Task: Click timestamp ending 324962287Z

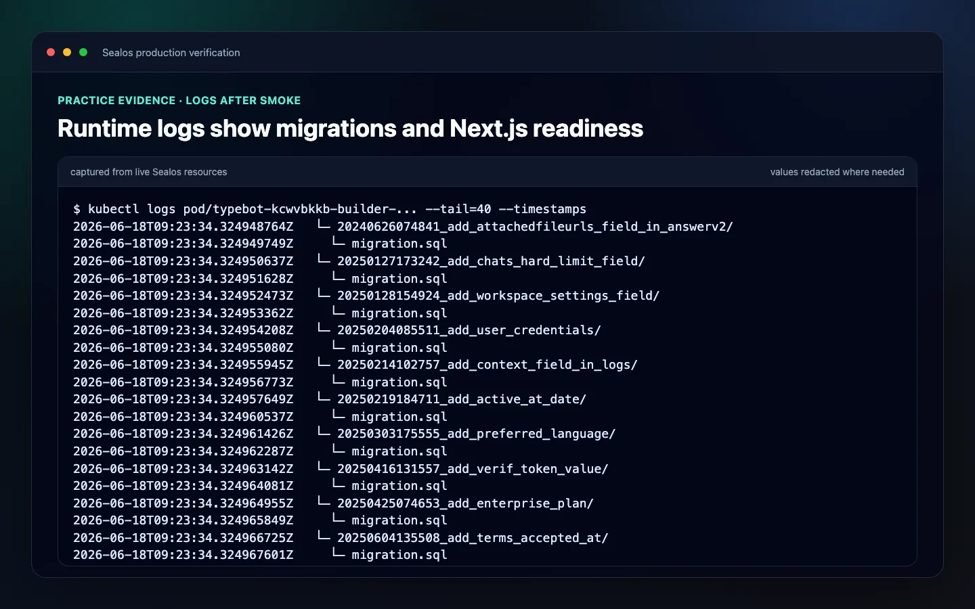Action: click(183, 451)
